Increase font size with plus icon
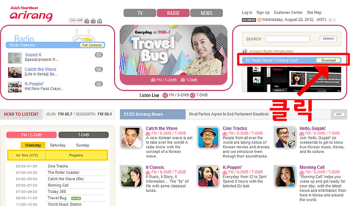The image size is (350, 206). click(x=331, y=20)
